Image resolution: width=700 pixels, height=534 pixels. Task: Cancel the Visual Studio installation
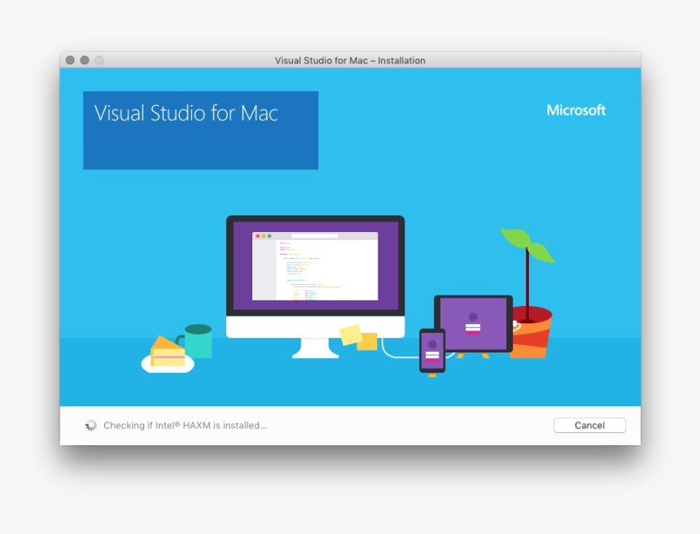point(589,426)
